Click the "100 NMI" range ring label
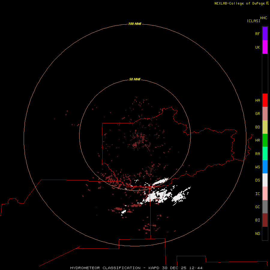The width and height of the screenshot is (270, 270). (135, 24)
